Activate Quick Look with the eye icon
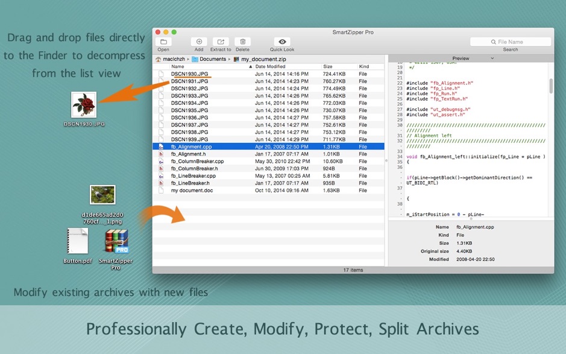 [x=281, y=40]
